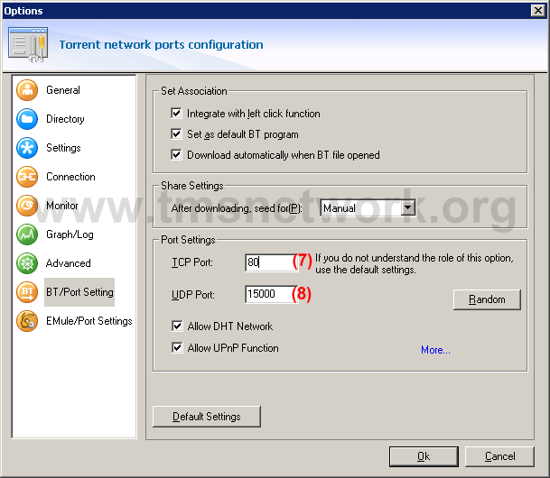Open the Graph/Log category
This screenshot has width=550, height=478.
pyautogui.click(x=70, y=234)
